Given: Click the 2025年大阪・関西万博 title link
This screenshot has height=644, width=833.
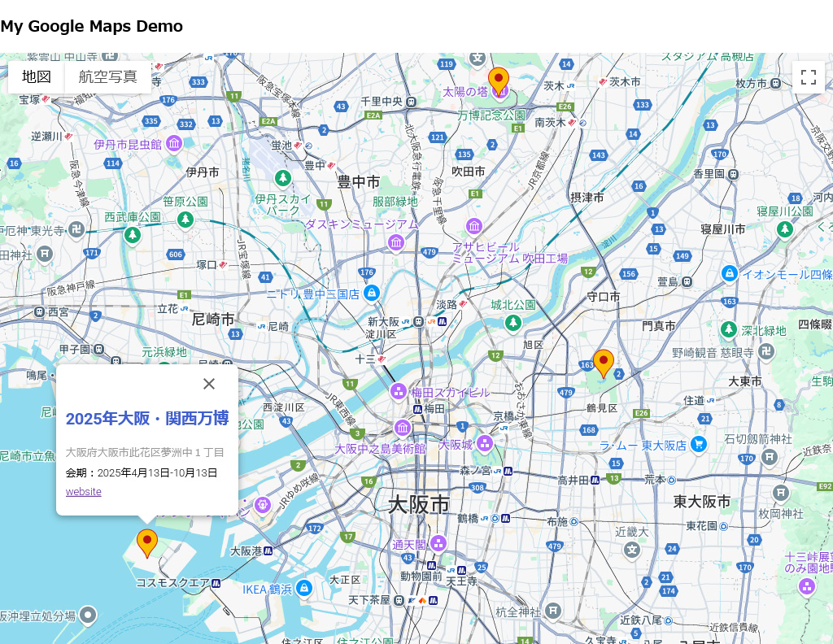Looking at the screenshot, I should (146, 418).
